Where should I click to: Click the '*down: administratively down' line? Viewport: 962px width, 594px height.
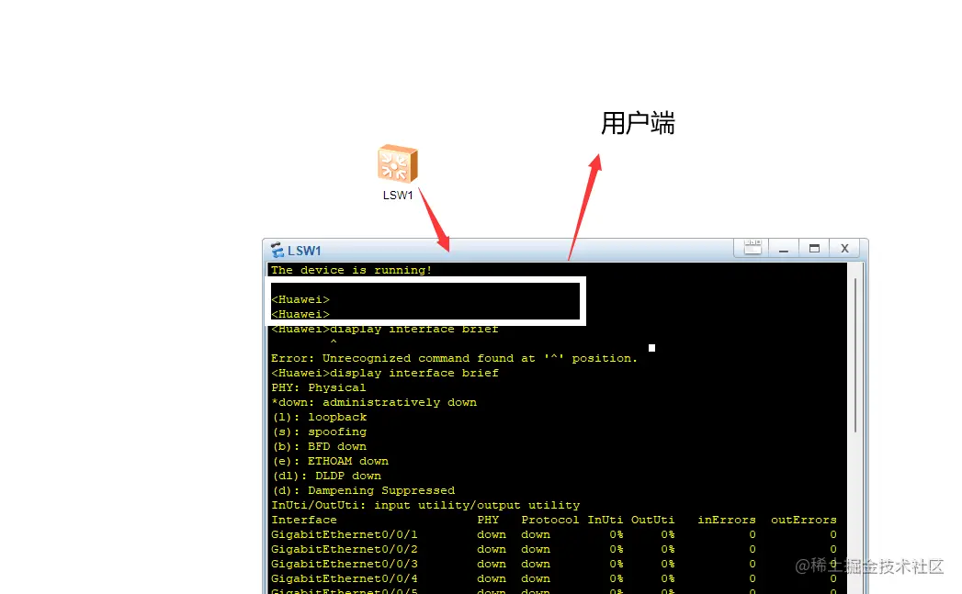[374, 403]
